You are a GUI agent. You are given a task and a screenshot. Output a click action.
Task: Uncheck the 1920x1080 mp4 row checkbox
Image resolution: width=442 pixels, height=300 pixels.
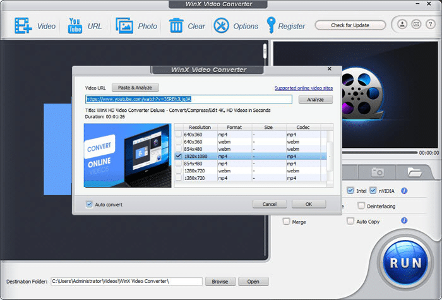coord(179,156)
